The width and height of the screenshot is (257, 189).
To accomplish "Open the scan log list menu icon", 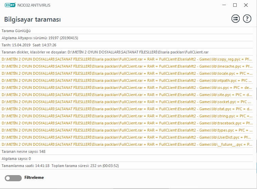I will pyautogui.click(x=236, y=19).
